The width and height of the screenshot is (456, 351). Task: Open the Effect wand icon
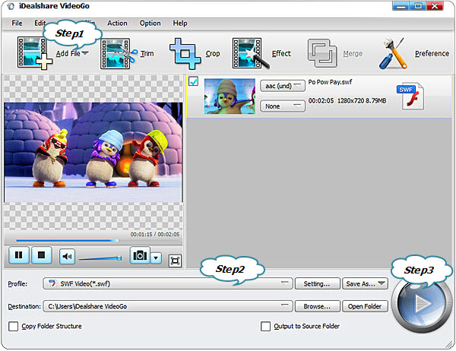click(x=250, y=53)
